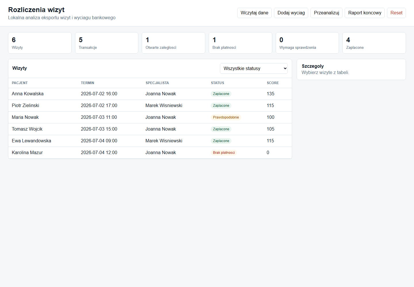Select patient Karolina Mazur
Screen dimensions: 414x287
coord(27,153)
